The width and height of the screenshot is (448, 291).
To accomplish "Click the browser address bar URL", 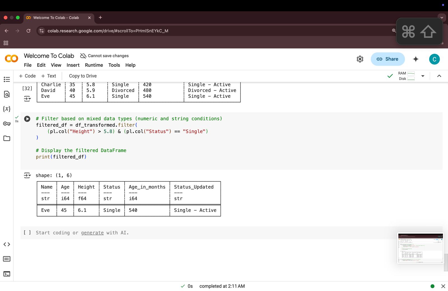I will pos(108,31).
